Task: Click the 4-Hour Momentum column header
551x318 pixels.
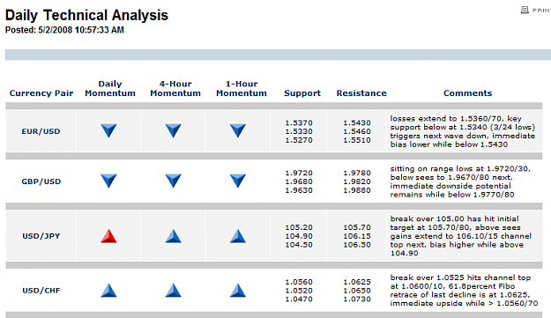Action: [175, 88]
